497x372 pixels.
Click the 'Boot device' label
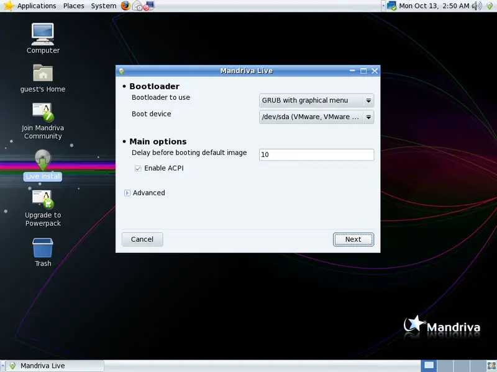pyautogui.click(x=152, y=114)
